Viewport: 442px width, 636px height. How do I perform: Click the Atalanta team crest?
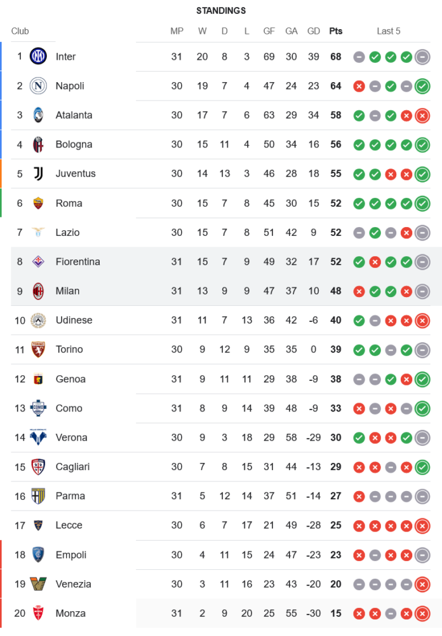coord(38,115)
